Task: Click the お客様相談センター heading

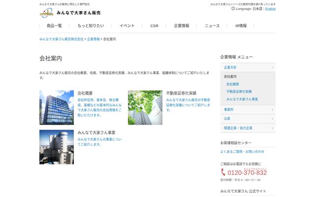Action: (236, 143)
